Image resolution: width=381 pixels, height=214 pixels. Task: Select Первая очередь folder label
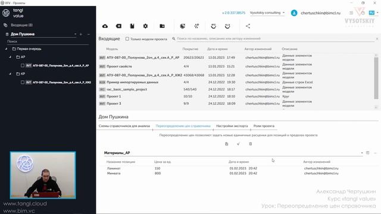pos(29,49)
